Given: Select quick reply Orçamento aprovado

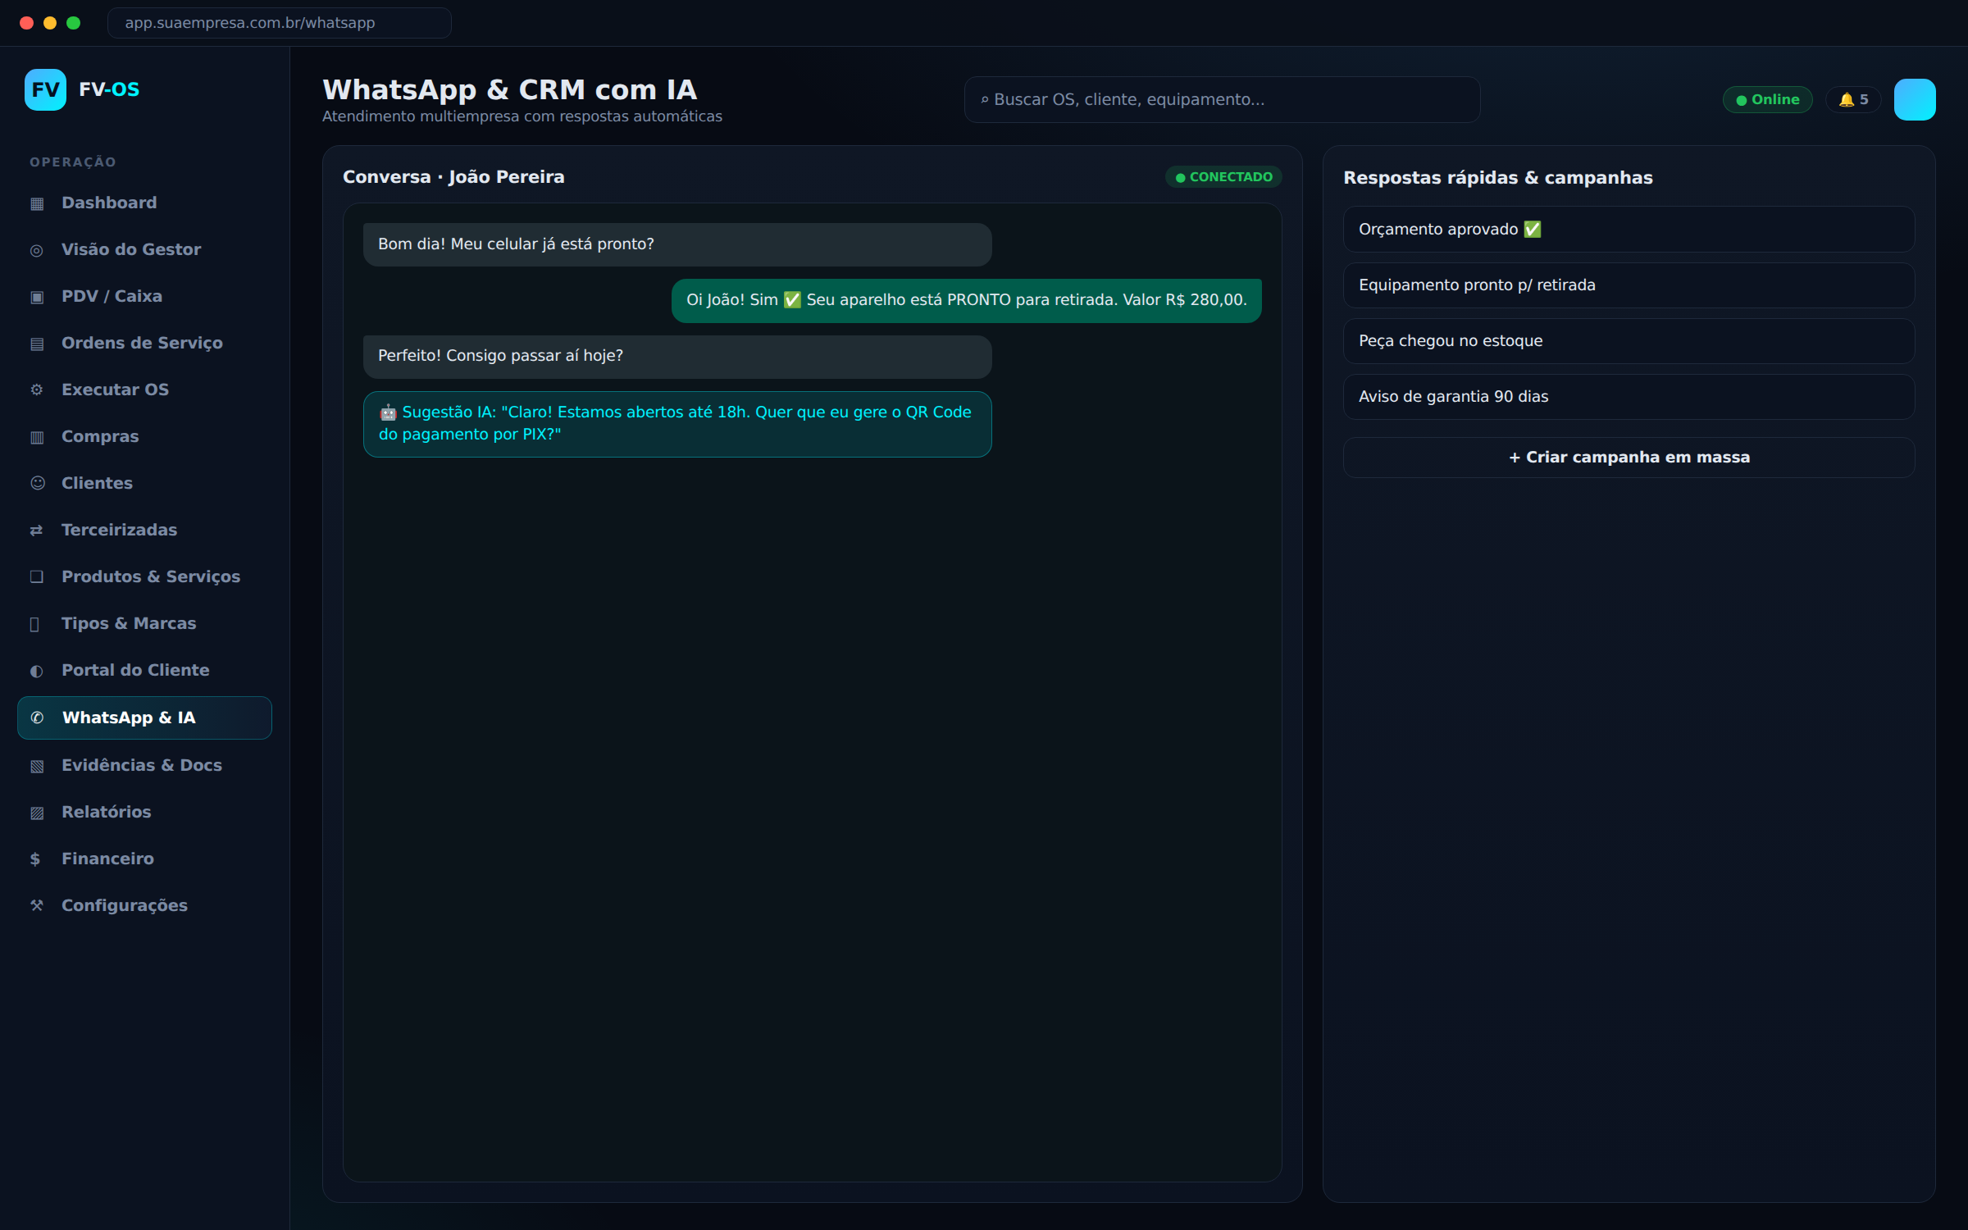Looking at the screenshot, I should pos(1629,230).
